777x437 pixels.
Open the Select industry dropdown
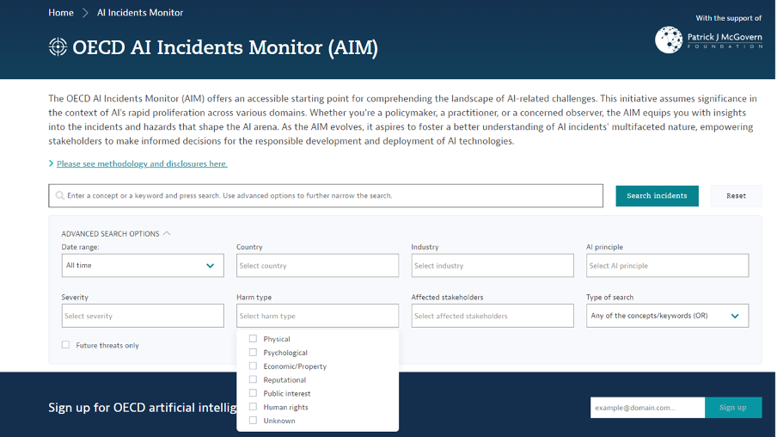[x=493, y=265]
